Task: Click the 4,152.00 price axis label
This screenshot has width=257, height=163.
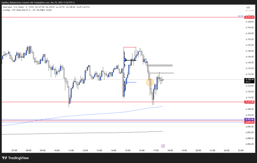Action: (250, 45)
